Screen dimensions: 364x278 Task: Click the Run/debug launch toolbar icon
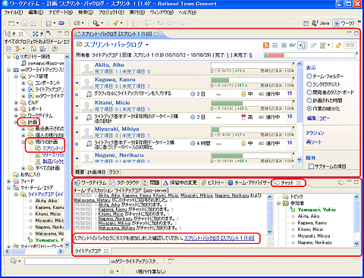96,23
